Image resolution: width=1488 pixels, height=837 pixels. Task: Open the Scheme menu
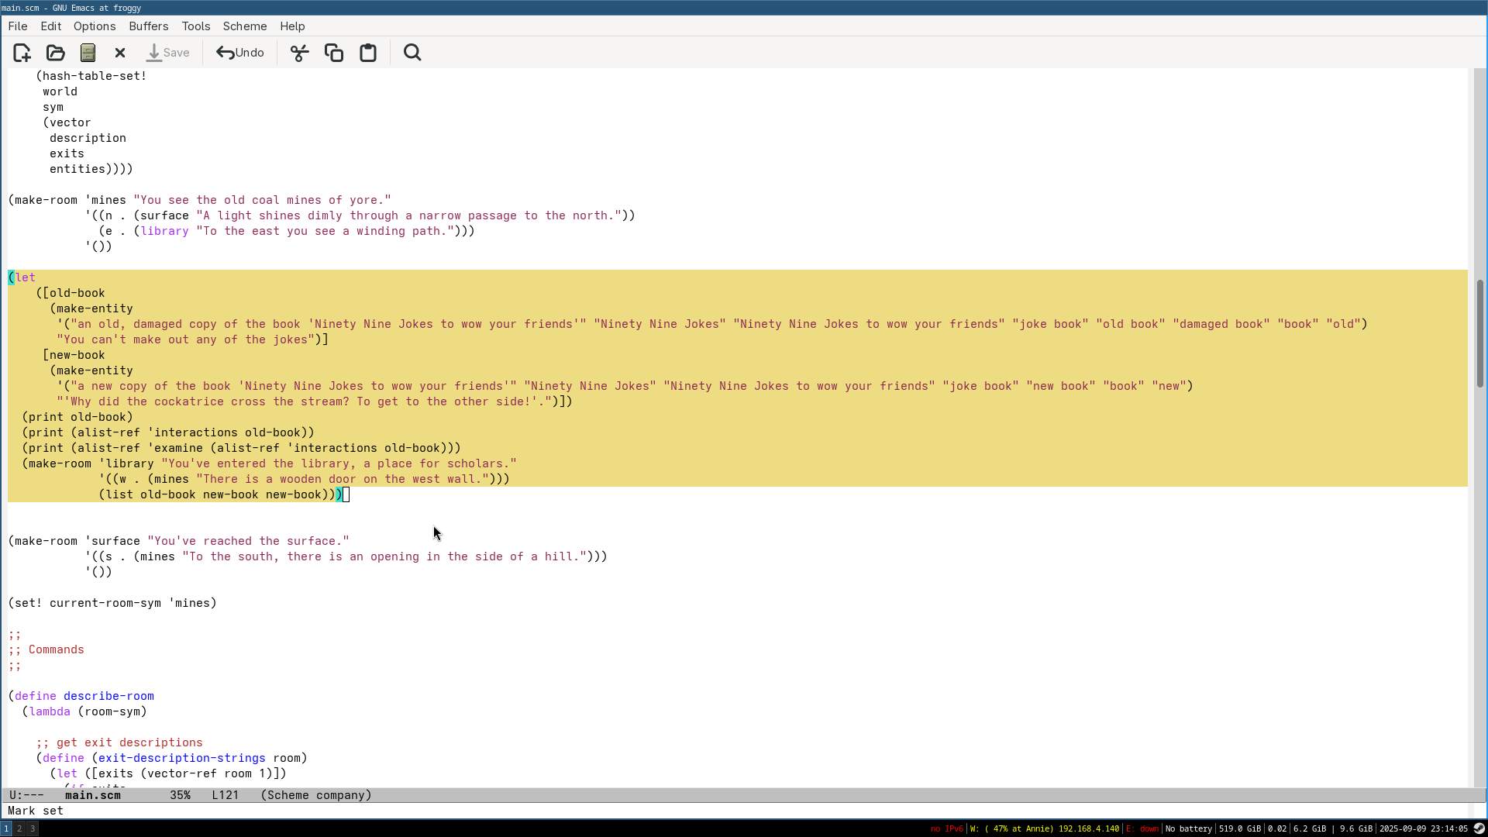coord(244,26)
